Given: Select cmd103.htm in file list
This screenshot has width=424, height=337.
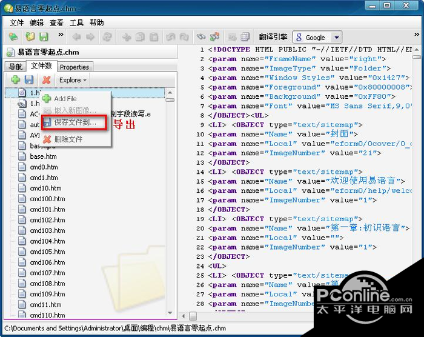Looking at the screenshot, I should [x=47, y=230].
